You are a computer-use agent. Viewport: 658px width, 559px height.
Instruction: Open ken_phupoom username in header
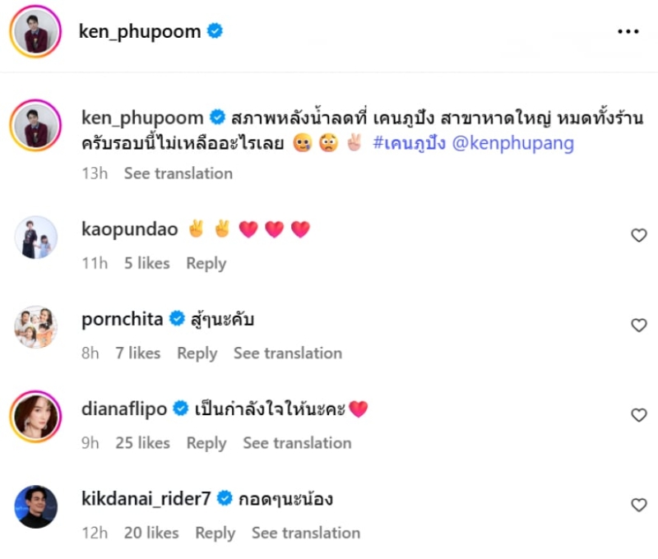[140, 31]
